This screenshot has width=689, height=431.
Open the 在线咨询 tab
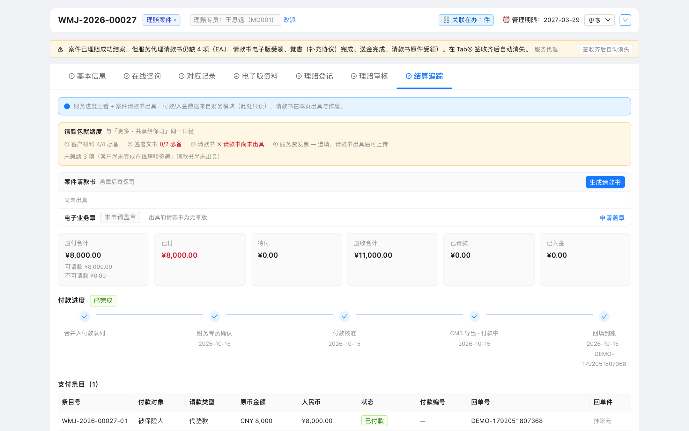pyautogui.click(x=142, y=76)
